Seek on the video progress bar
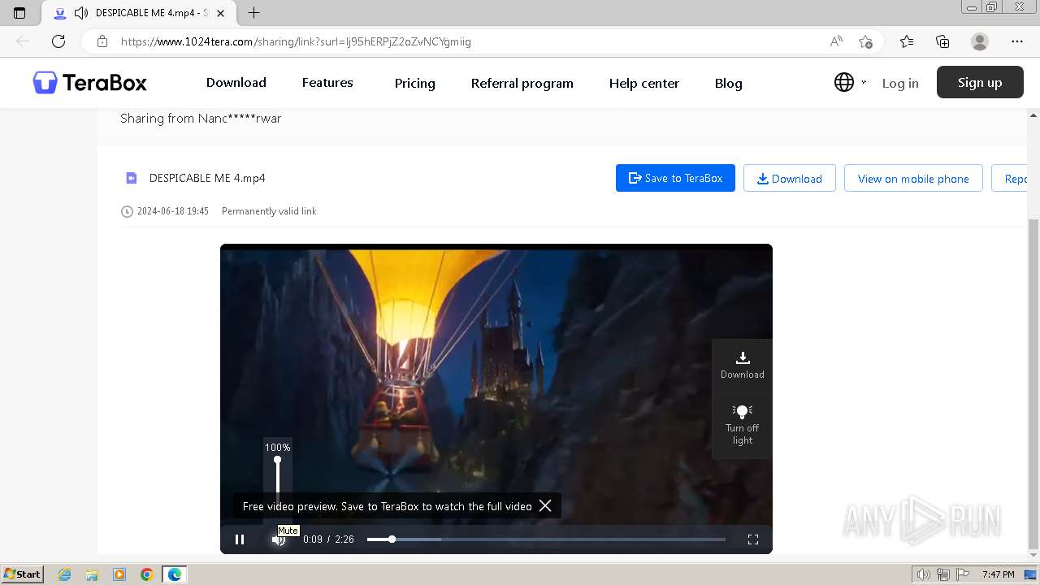 pos(546,539)
